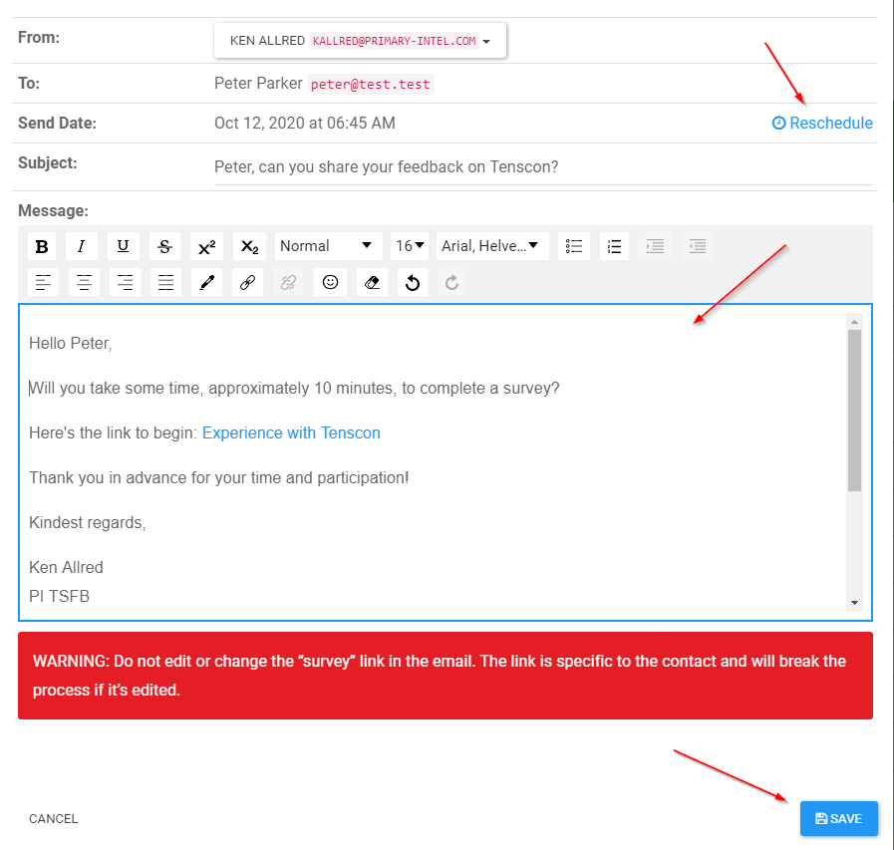The width and height of the screenshot is (894, 850).
Task: Remove the hyperlink (unlink icon)
Action: click(288, 282)
